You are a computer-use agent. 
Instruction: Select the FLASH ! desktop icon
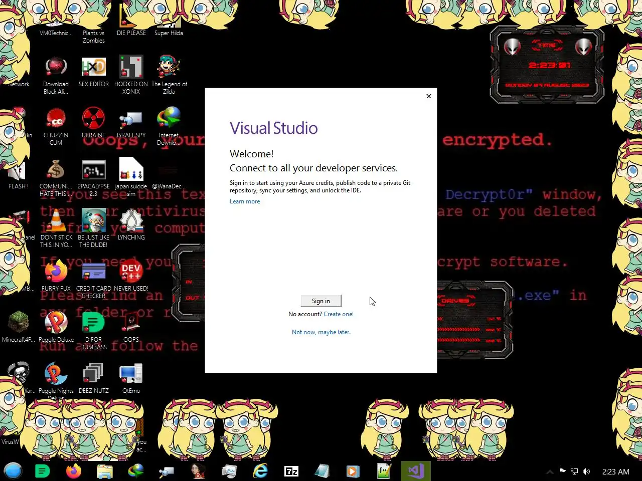[19, 174]
